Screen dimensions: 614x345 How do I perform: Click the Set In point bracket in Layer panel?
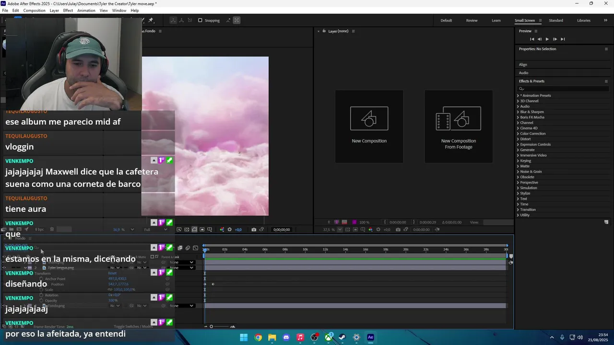point(385,222)
